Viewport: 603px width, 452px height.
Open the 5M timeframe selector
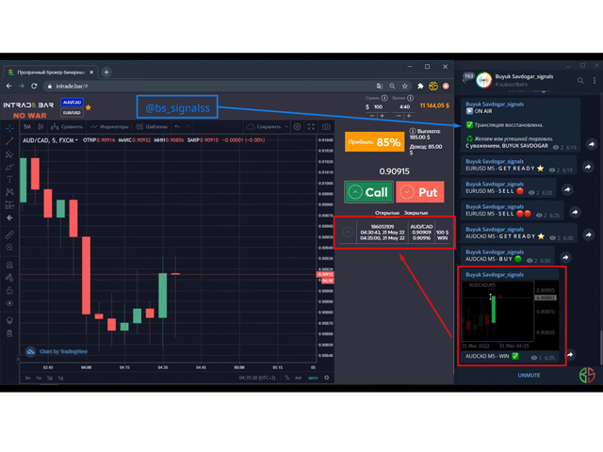point(27,126)
